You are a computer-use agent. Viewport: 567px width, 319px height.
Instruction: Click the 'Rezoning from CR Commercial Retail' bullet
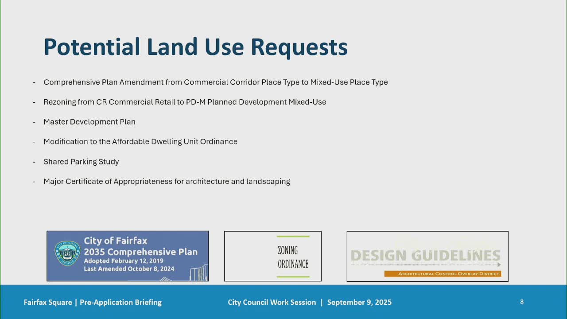click(185, 102)
